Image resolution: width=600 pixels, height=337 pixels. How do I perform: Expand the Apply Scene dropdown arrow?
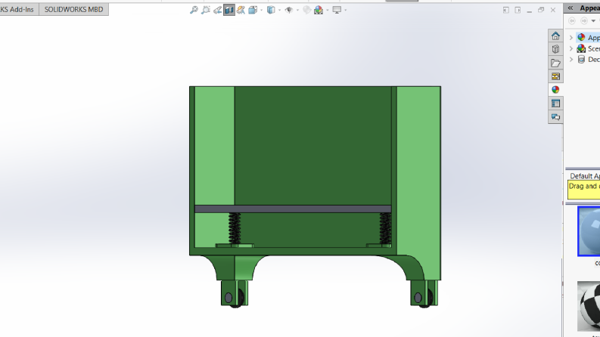(x=328, y=10)
